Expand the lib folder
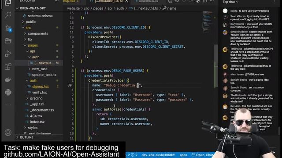Image resolution: width=282 pixels, height=158 pixels. [x=25, y=39]
